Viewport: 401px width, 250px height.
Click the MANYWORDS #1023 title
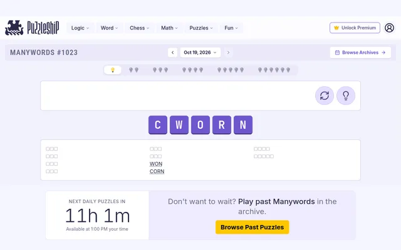[44, 52]
